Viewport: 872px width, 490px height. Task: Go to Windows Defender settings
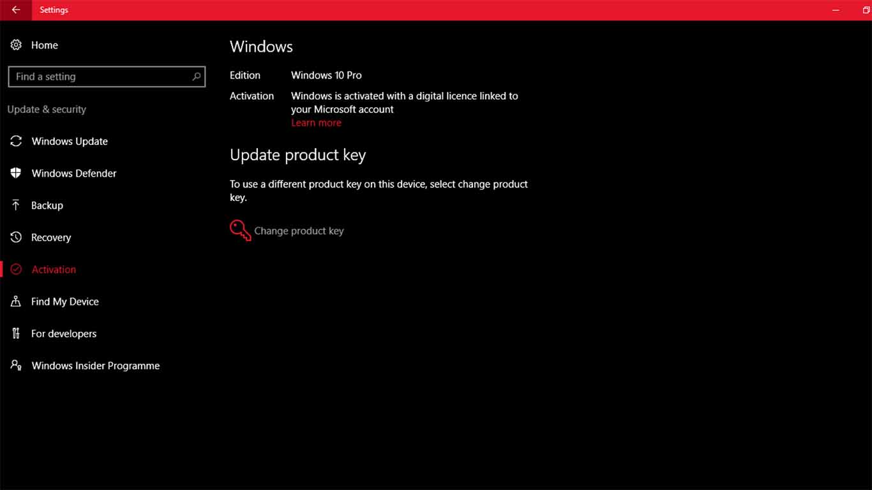pos(74,173)
